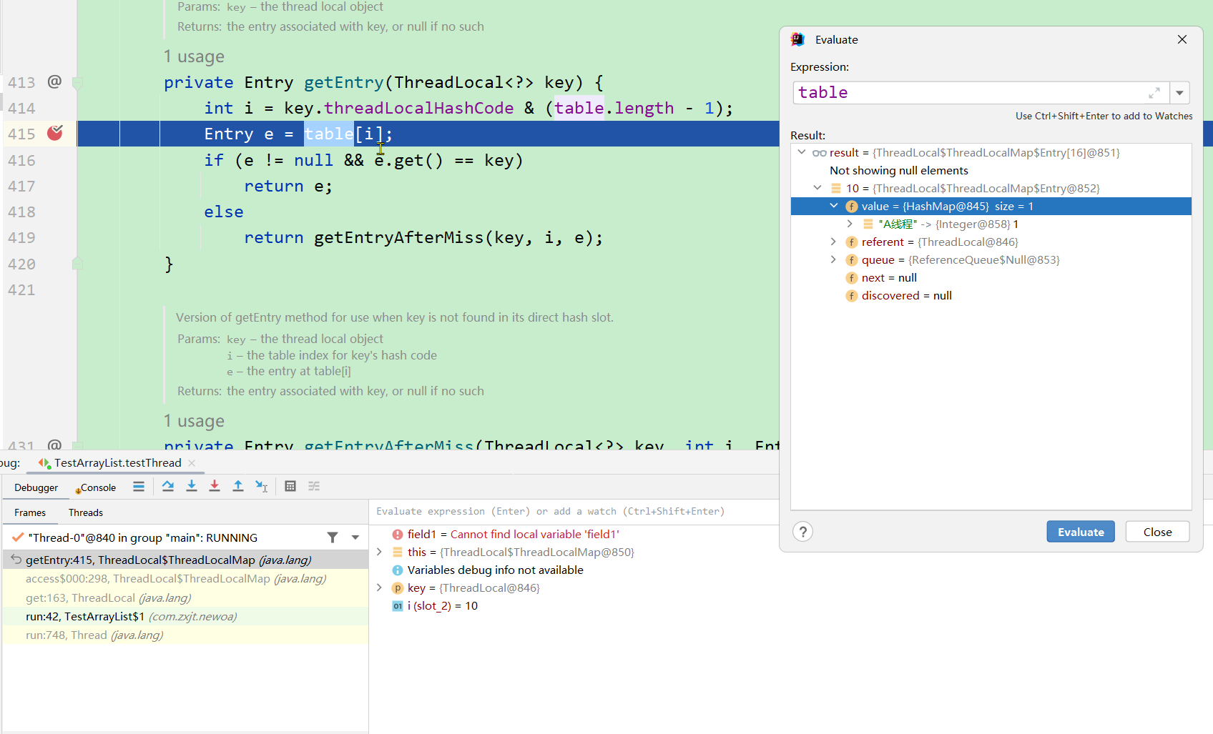
Task: Click line number 417 in gutter
Action: [21, 187]
